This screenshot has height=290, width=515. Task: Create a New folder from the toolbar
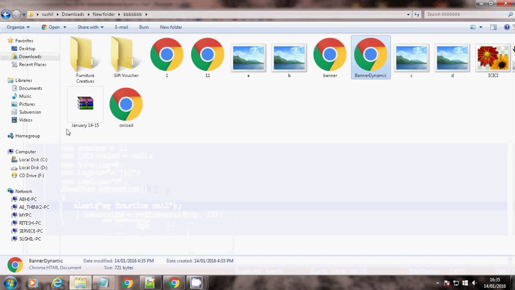(171, 27)
